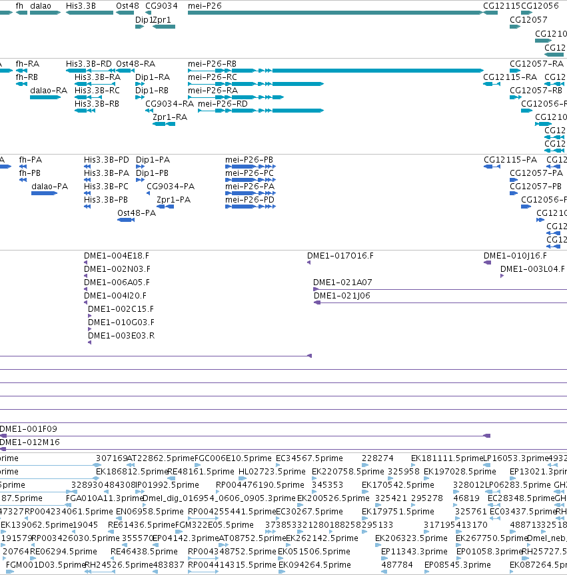Click EST DME1-002N03.F label
Viewport: 567px width, 575px height.
[117, 269]
